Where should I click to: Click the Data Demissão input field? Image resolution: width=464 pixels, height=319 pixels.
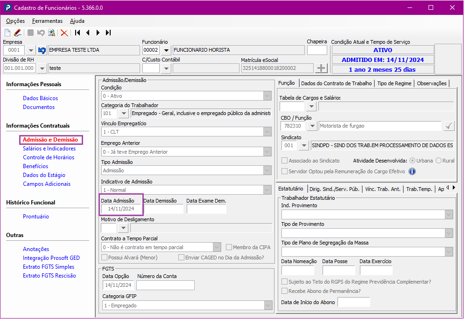pyautogui.click(x=164, y=209)
